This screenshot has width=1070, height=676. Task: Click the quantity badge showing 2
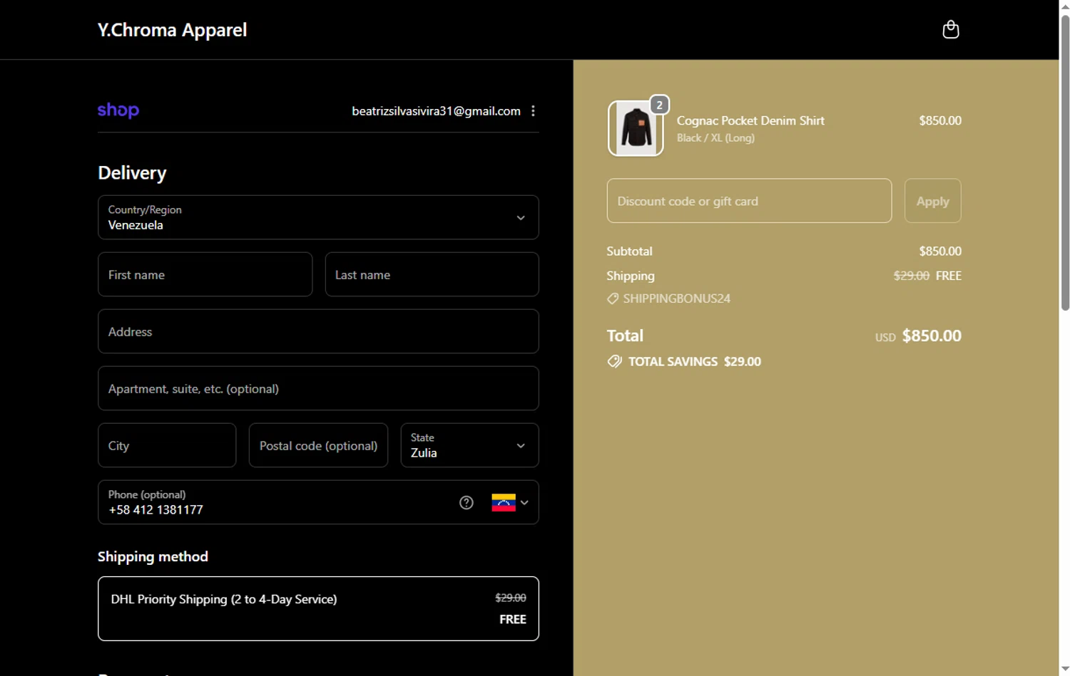(x=659, y=105)
